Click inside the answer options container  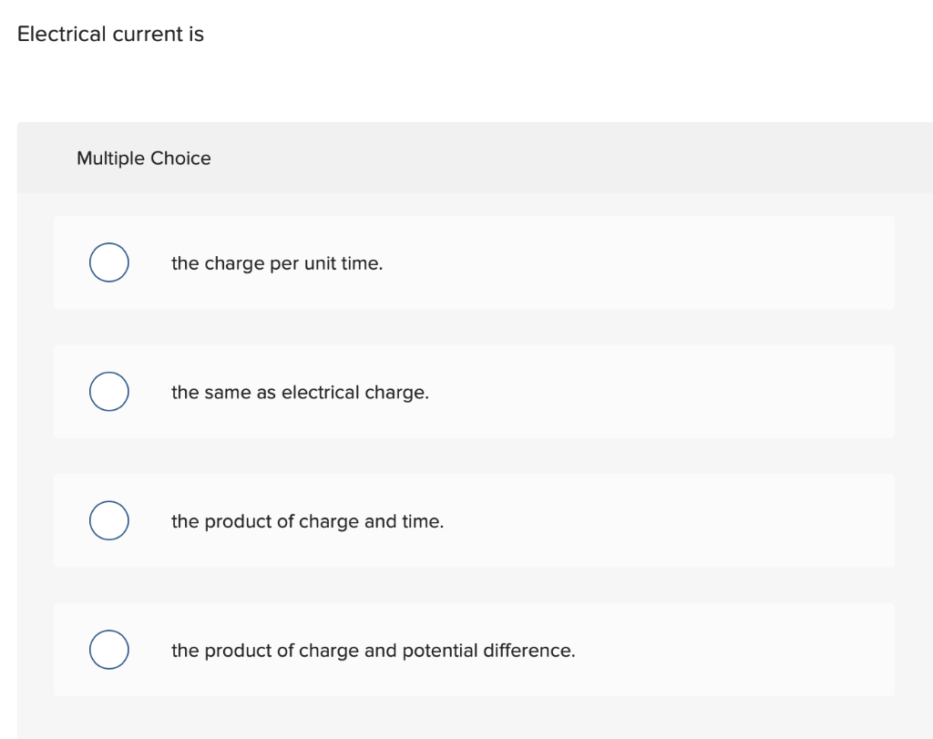pyautogui.click(x=474, y=456)
